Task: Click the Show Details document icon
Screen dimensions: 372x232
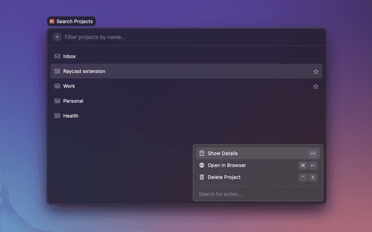Action: pyautogui.click(x=202, y=153)
